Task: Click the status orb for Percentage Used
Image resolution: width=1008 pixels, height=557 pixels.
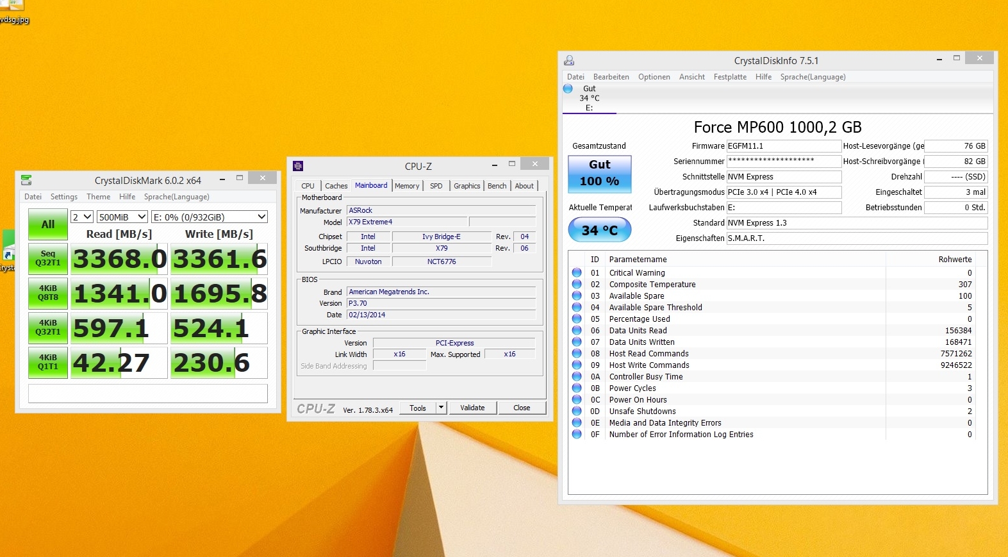Action: [x=577, y=319]
